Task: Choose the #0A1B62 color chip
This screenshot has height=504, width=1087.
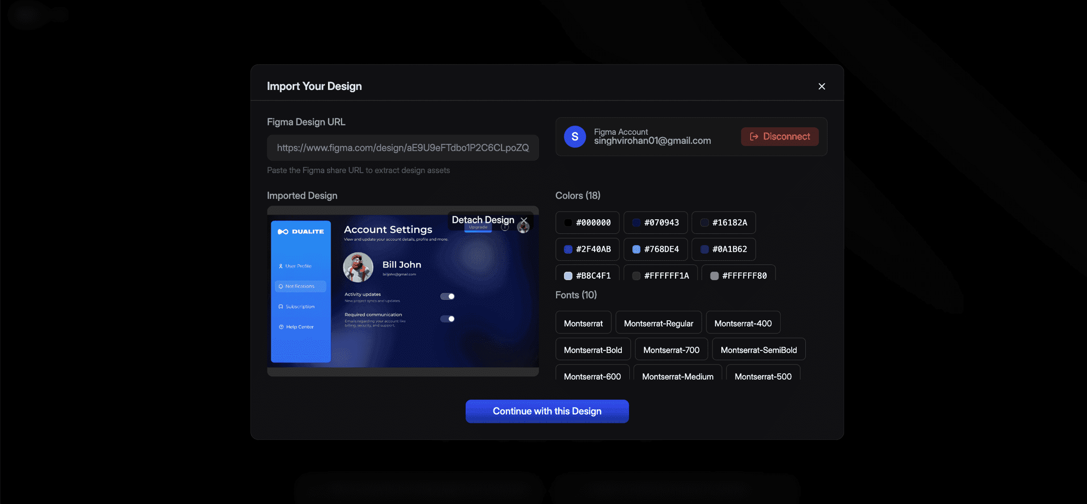Action: (723, 249)
